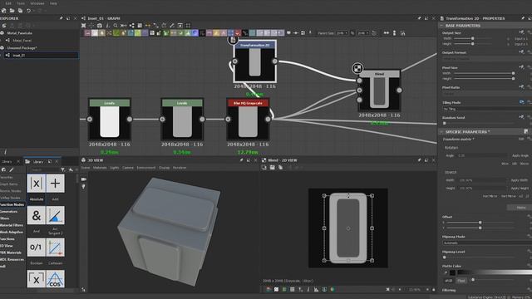
Task: Select Function Nodes library category
Action: tap(12, 204)
